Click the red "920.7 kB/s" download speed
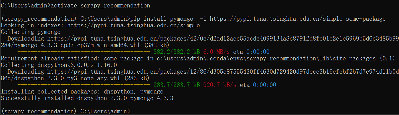399x115 pixels. 220,85
